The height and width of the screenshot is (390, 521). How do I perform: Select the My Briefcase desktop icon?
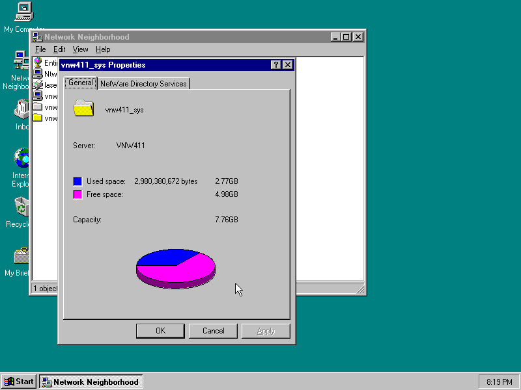(x=21, y=256)
